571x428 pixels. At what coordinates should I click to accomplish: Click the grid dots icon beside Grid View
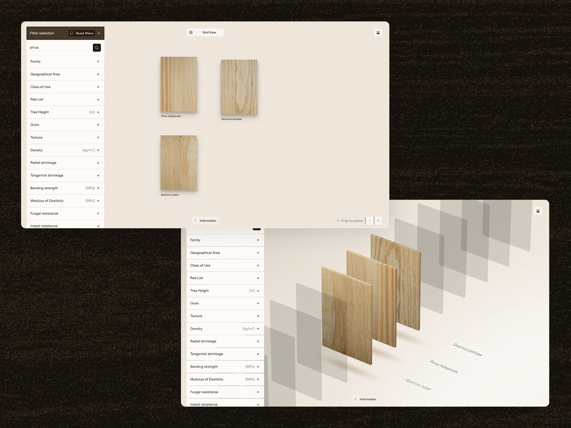coord(191,32)
